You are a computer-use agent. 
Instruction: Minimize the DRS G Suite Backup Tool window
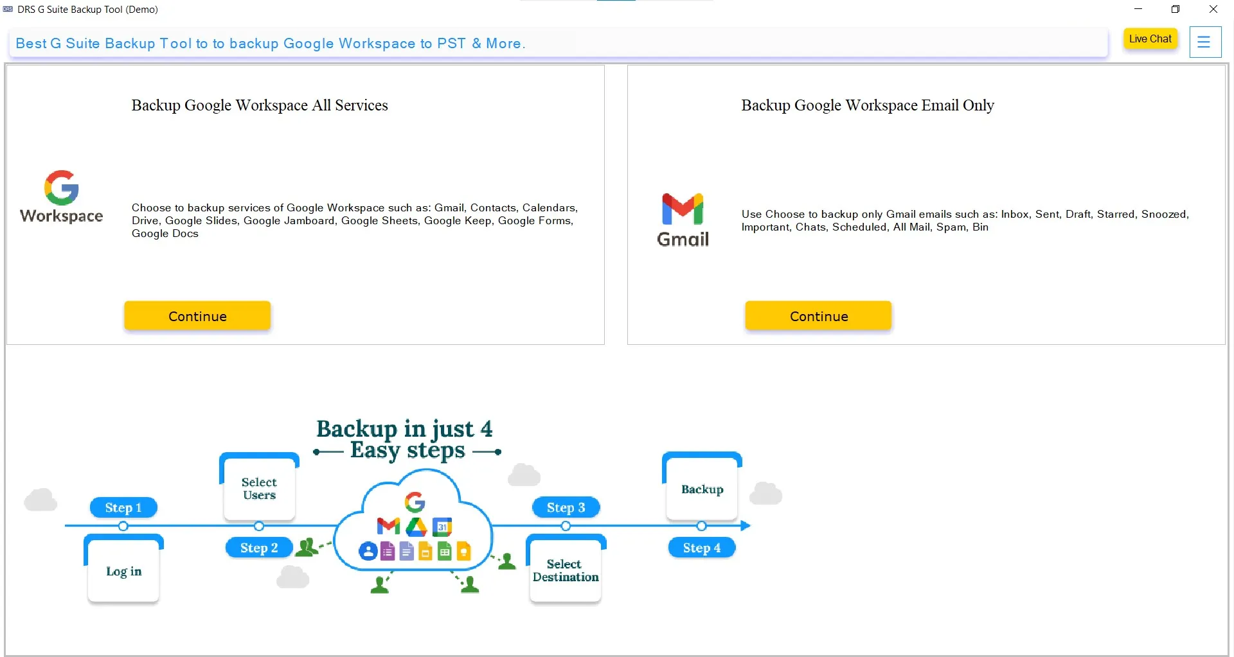(x=1138, y=9)
